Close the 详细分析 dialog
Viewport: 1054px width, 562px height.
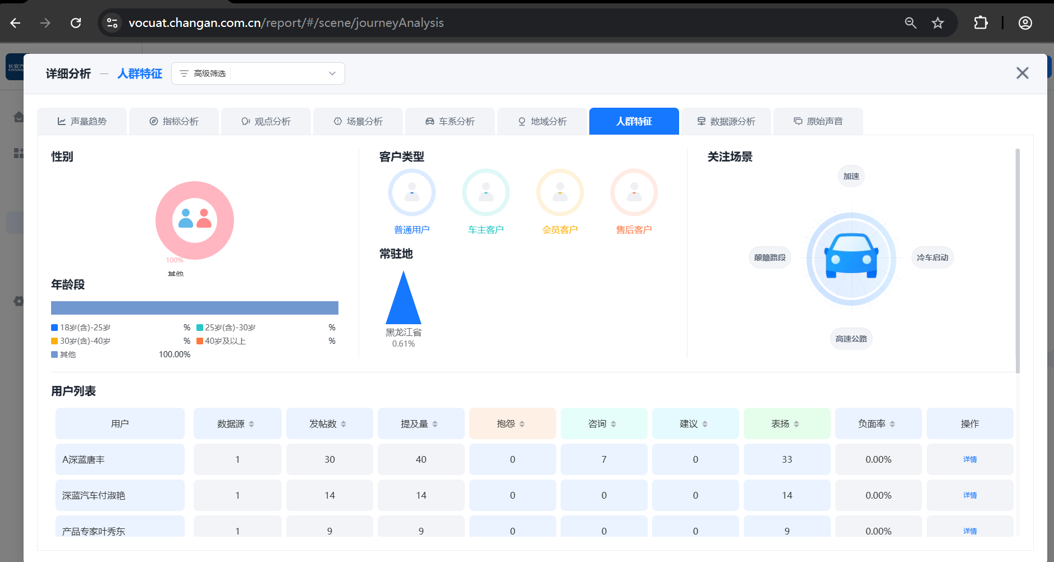[1022, 73]
